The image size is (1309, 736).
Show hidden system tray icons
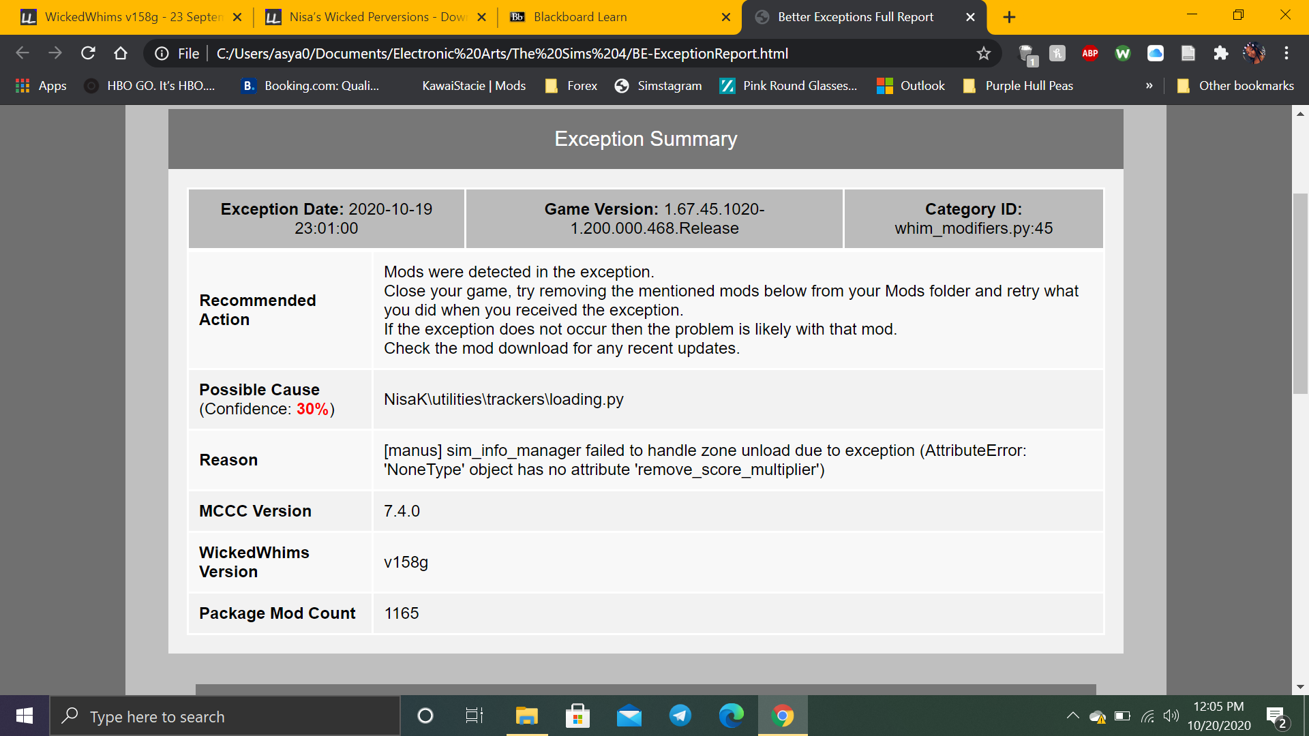click(x=1072, y=716)
